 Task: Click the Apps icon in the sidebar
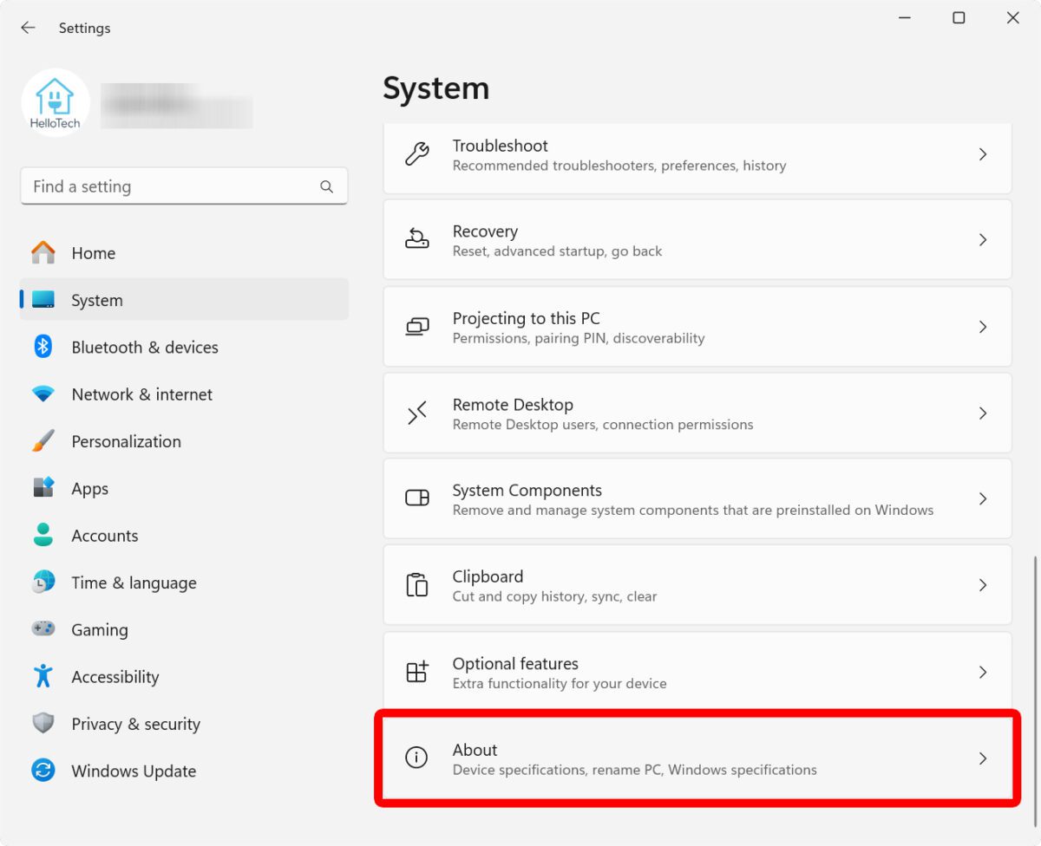(x=43, y=488)
